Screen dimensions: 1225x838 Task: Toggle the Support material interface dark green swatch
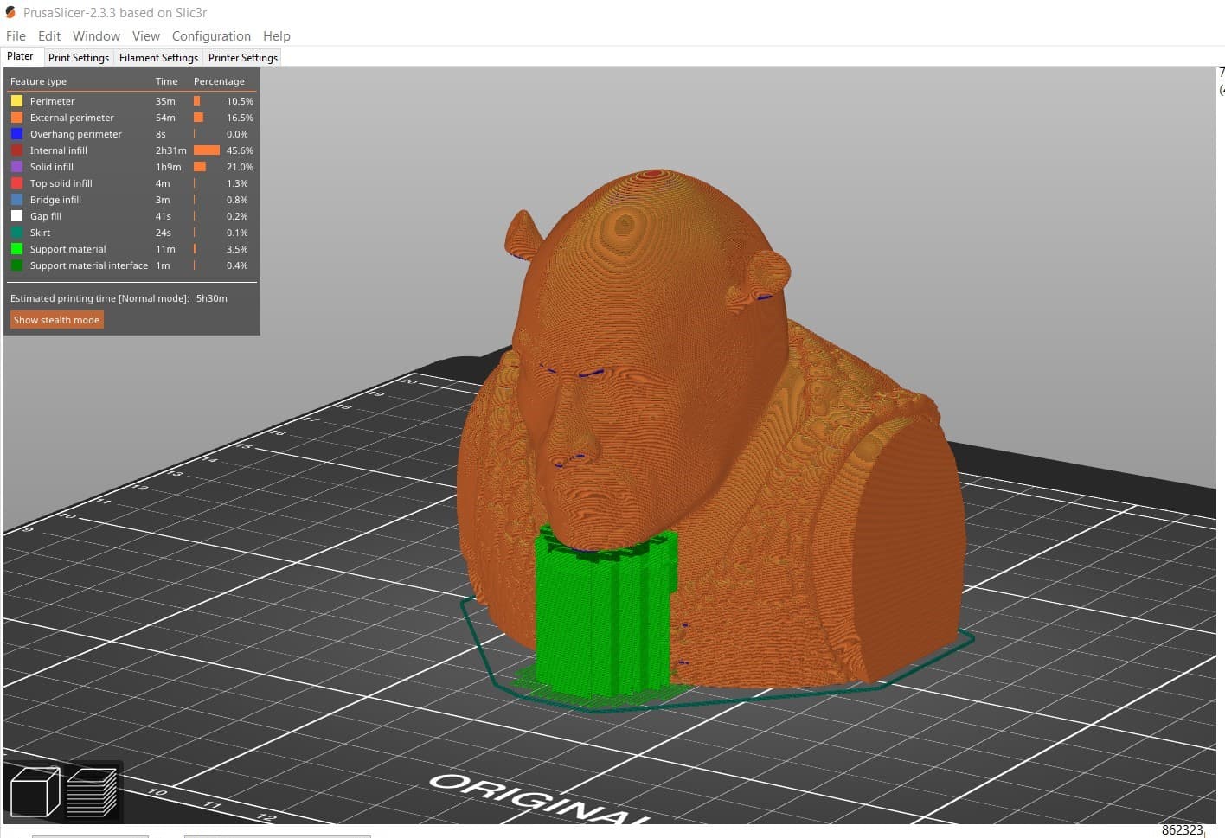16,265
